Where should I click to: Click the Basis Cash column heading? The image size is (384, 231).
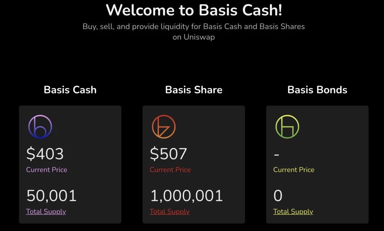(x=70, y=90)
